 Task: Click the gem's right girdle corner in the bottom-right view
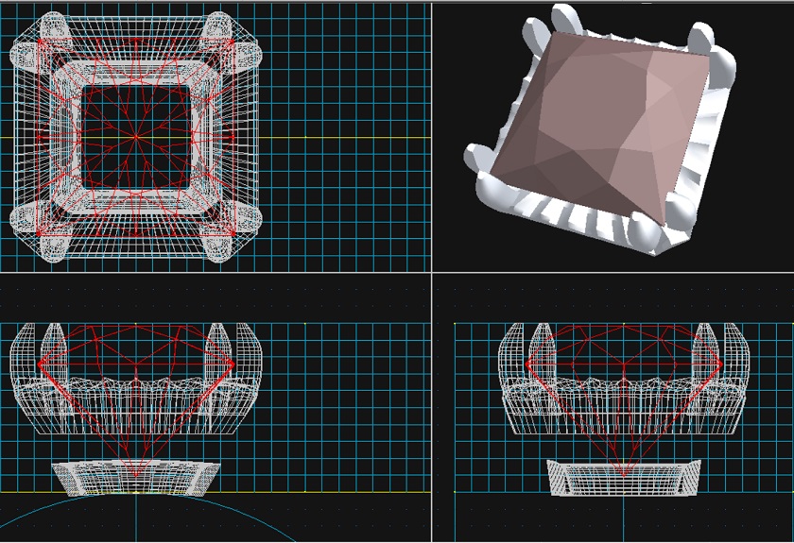pyautogui.click(x=721, y=363)
